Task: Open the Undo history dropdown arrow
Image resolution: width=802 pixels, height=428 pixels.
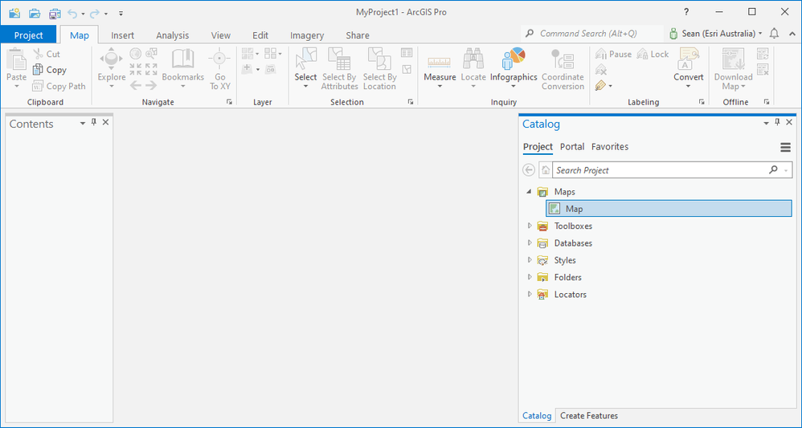Action: click(83, 14)
